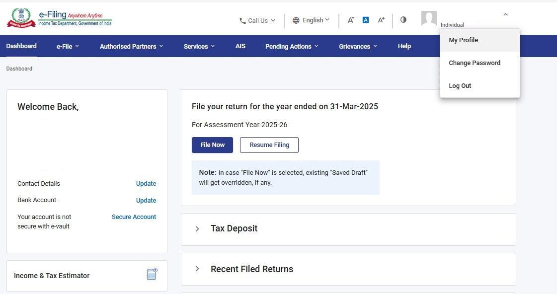Click the Dashboard breadcrumb
Image resolution: width=557 pixels, height=294 pixels.
coord(19,69)
